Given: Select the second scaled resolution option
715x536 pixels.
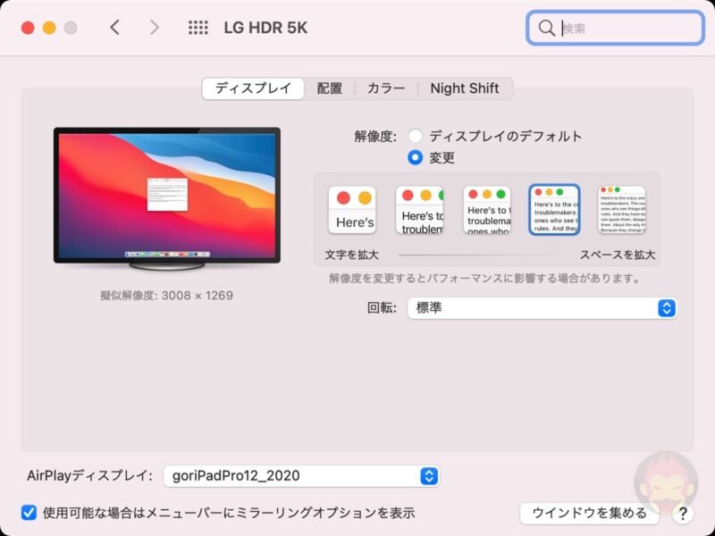Looking at the screenshot, I should point(420,208).
